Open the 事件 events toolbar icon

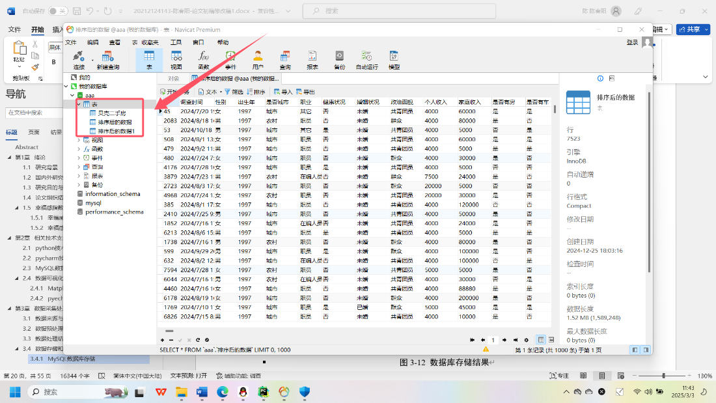230,60
